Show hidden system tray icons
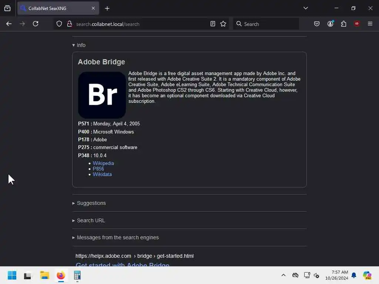The image size is (379, 284). (284, 275)
